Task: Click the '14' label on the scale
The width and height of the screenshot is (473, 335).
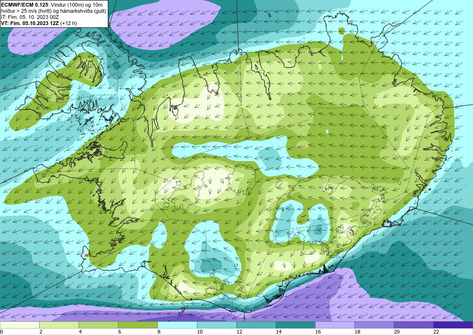Action: point(279,332)
